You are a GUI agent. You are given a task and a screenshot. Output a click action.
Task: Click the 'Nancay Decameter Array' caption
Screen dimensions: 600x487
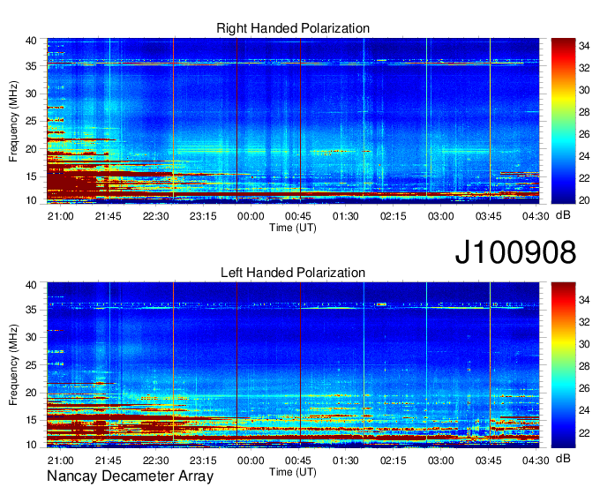(130, 476)
